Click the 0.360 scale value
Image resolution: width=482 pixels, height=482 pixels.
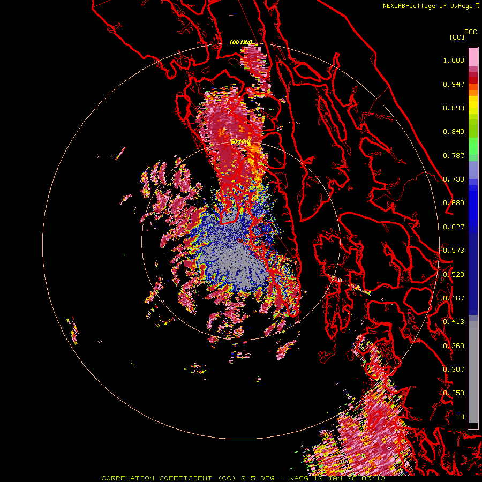[x=454, y=346]
